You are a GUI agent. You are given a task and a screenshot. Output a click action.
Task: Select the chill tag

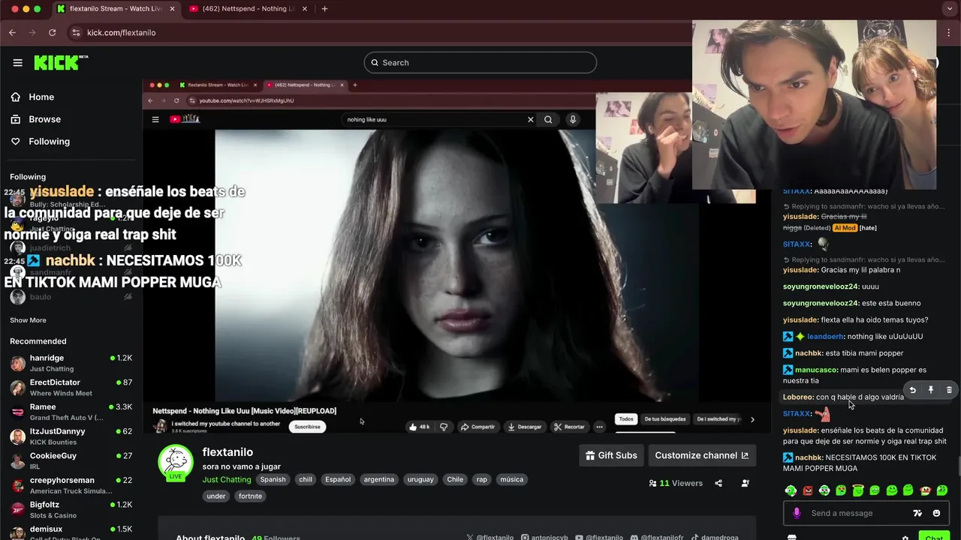pyautogui.click(x=306, y=479)
